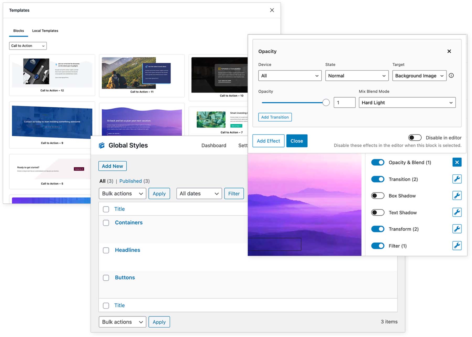Open the Mix Blend Mode dropdown
The image size is (472, 337).
[407, 102]
